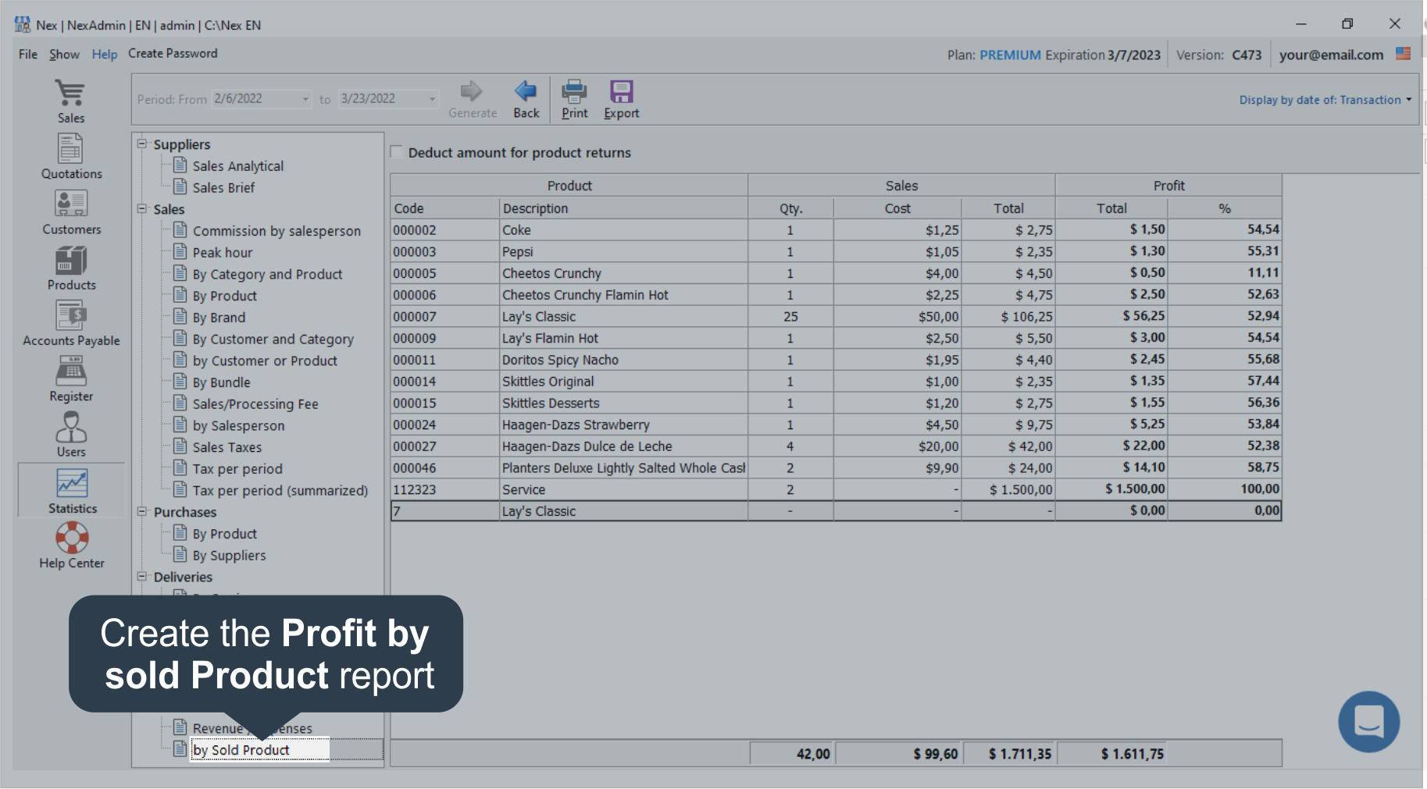Click the Statistics sidebar icon

(70, 489)
